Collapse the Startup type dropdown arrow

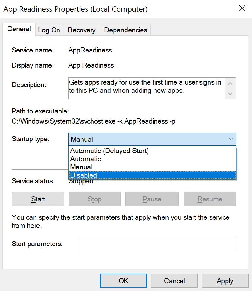click(x=231, y=139)
